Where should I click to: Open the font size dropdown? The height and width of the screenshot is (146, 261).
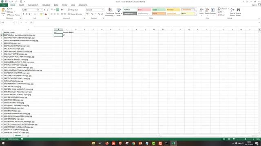42,10
